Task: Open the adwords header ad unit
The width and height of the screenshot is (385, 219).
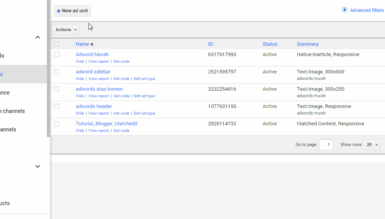Action: [94, 106]
